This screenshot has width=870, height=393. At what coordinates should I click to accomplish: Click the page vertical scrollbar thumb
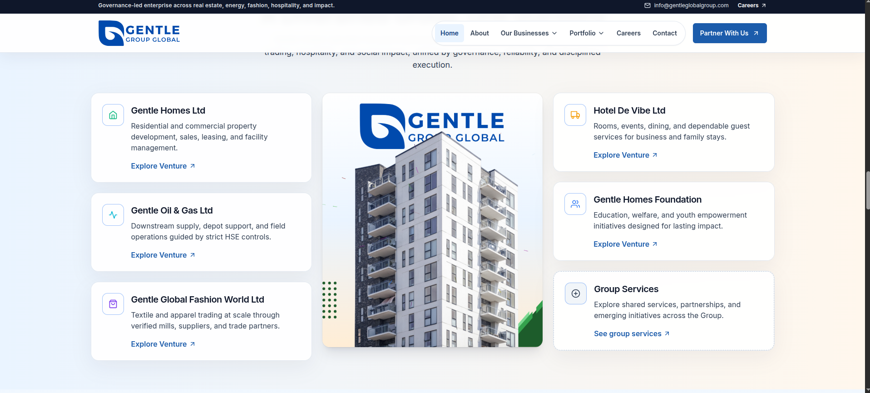pos(868,190)
